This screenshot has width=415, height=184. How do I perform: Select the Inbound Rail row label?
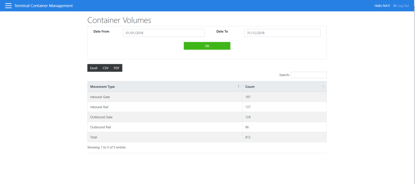[x=99, y=107]
